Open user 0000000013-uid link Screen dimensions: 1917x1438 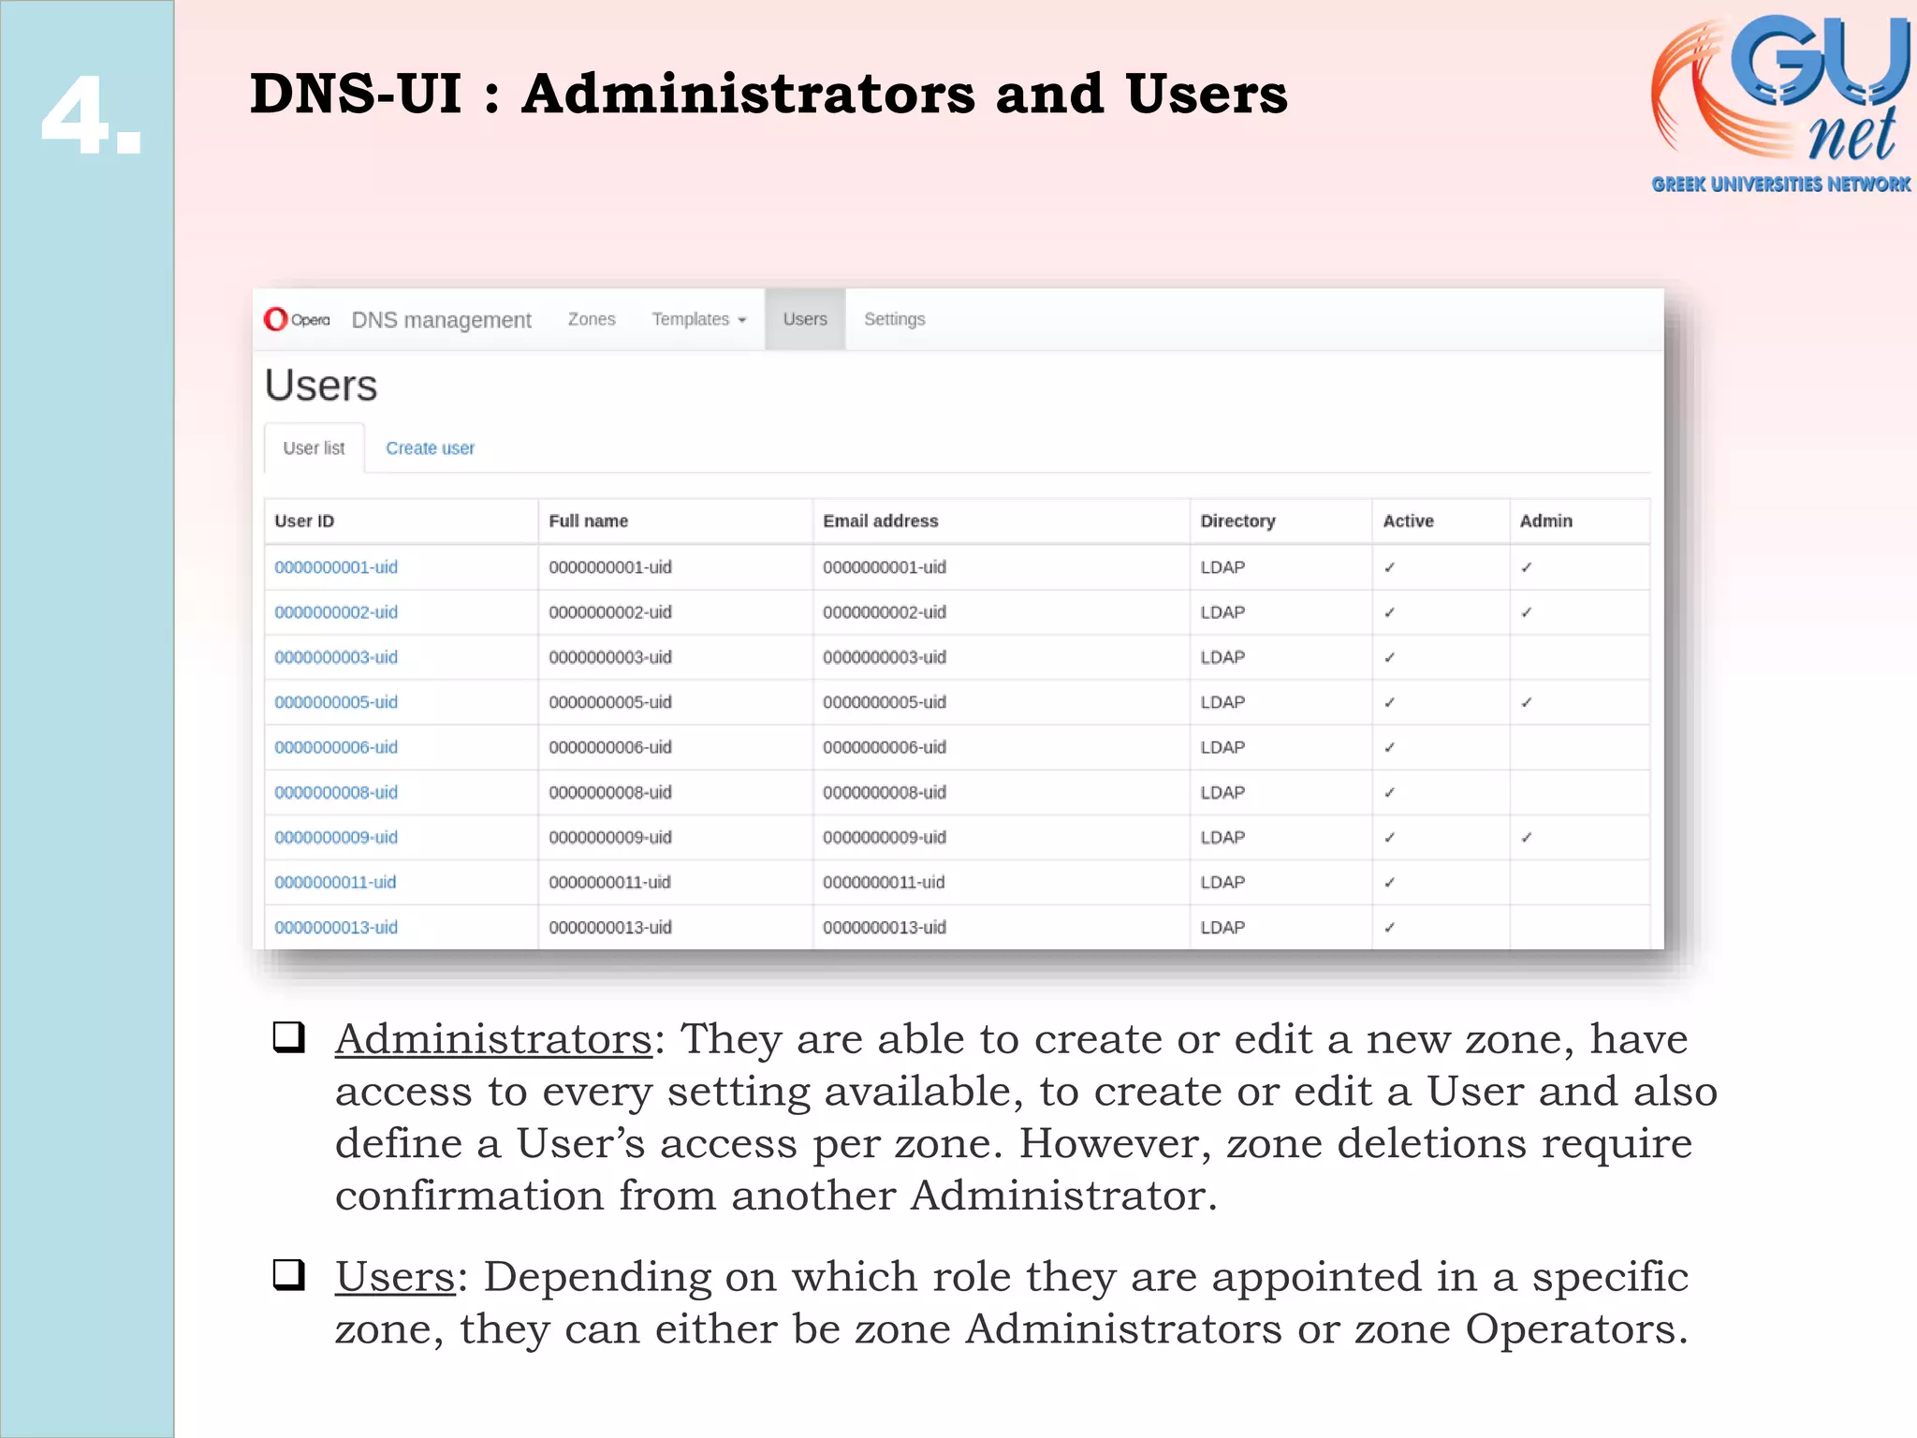coord(336,927)
